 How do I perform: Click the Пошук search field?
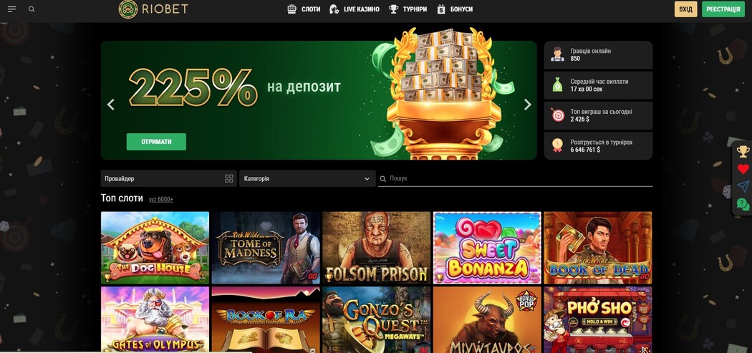click(x=515, y=178)
